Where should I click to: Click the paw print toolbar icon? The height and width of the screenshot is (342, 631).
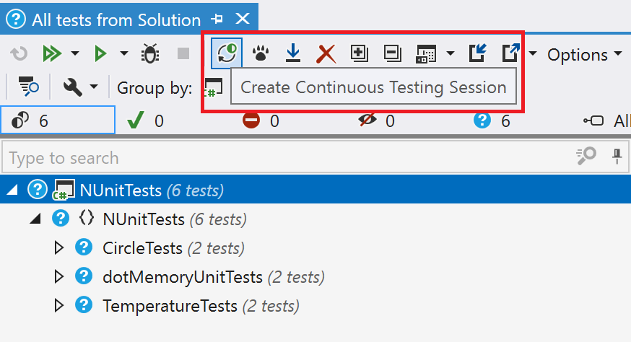tap(261, 53)
